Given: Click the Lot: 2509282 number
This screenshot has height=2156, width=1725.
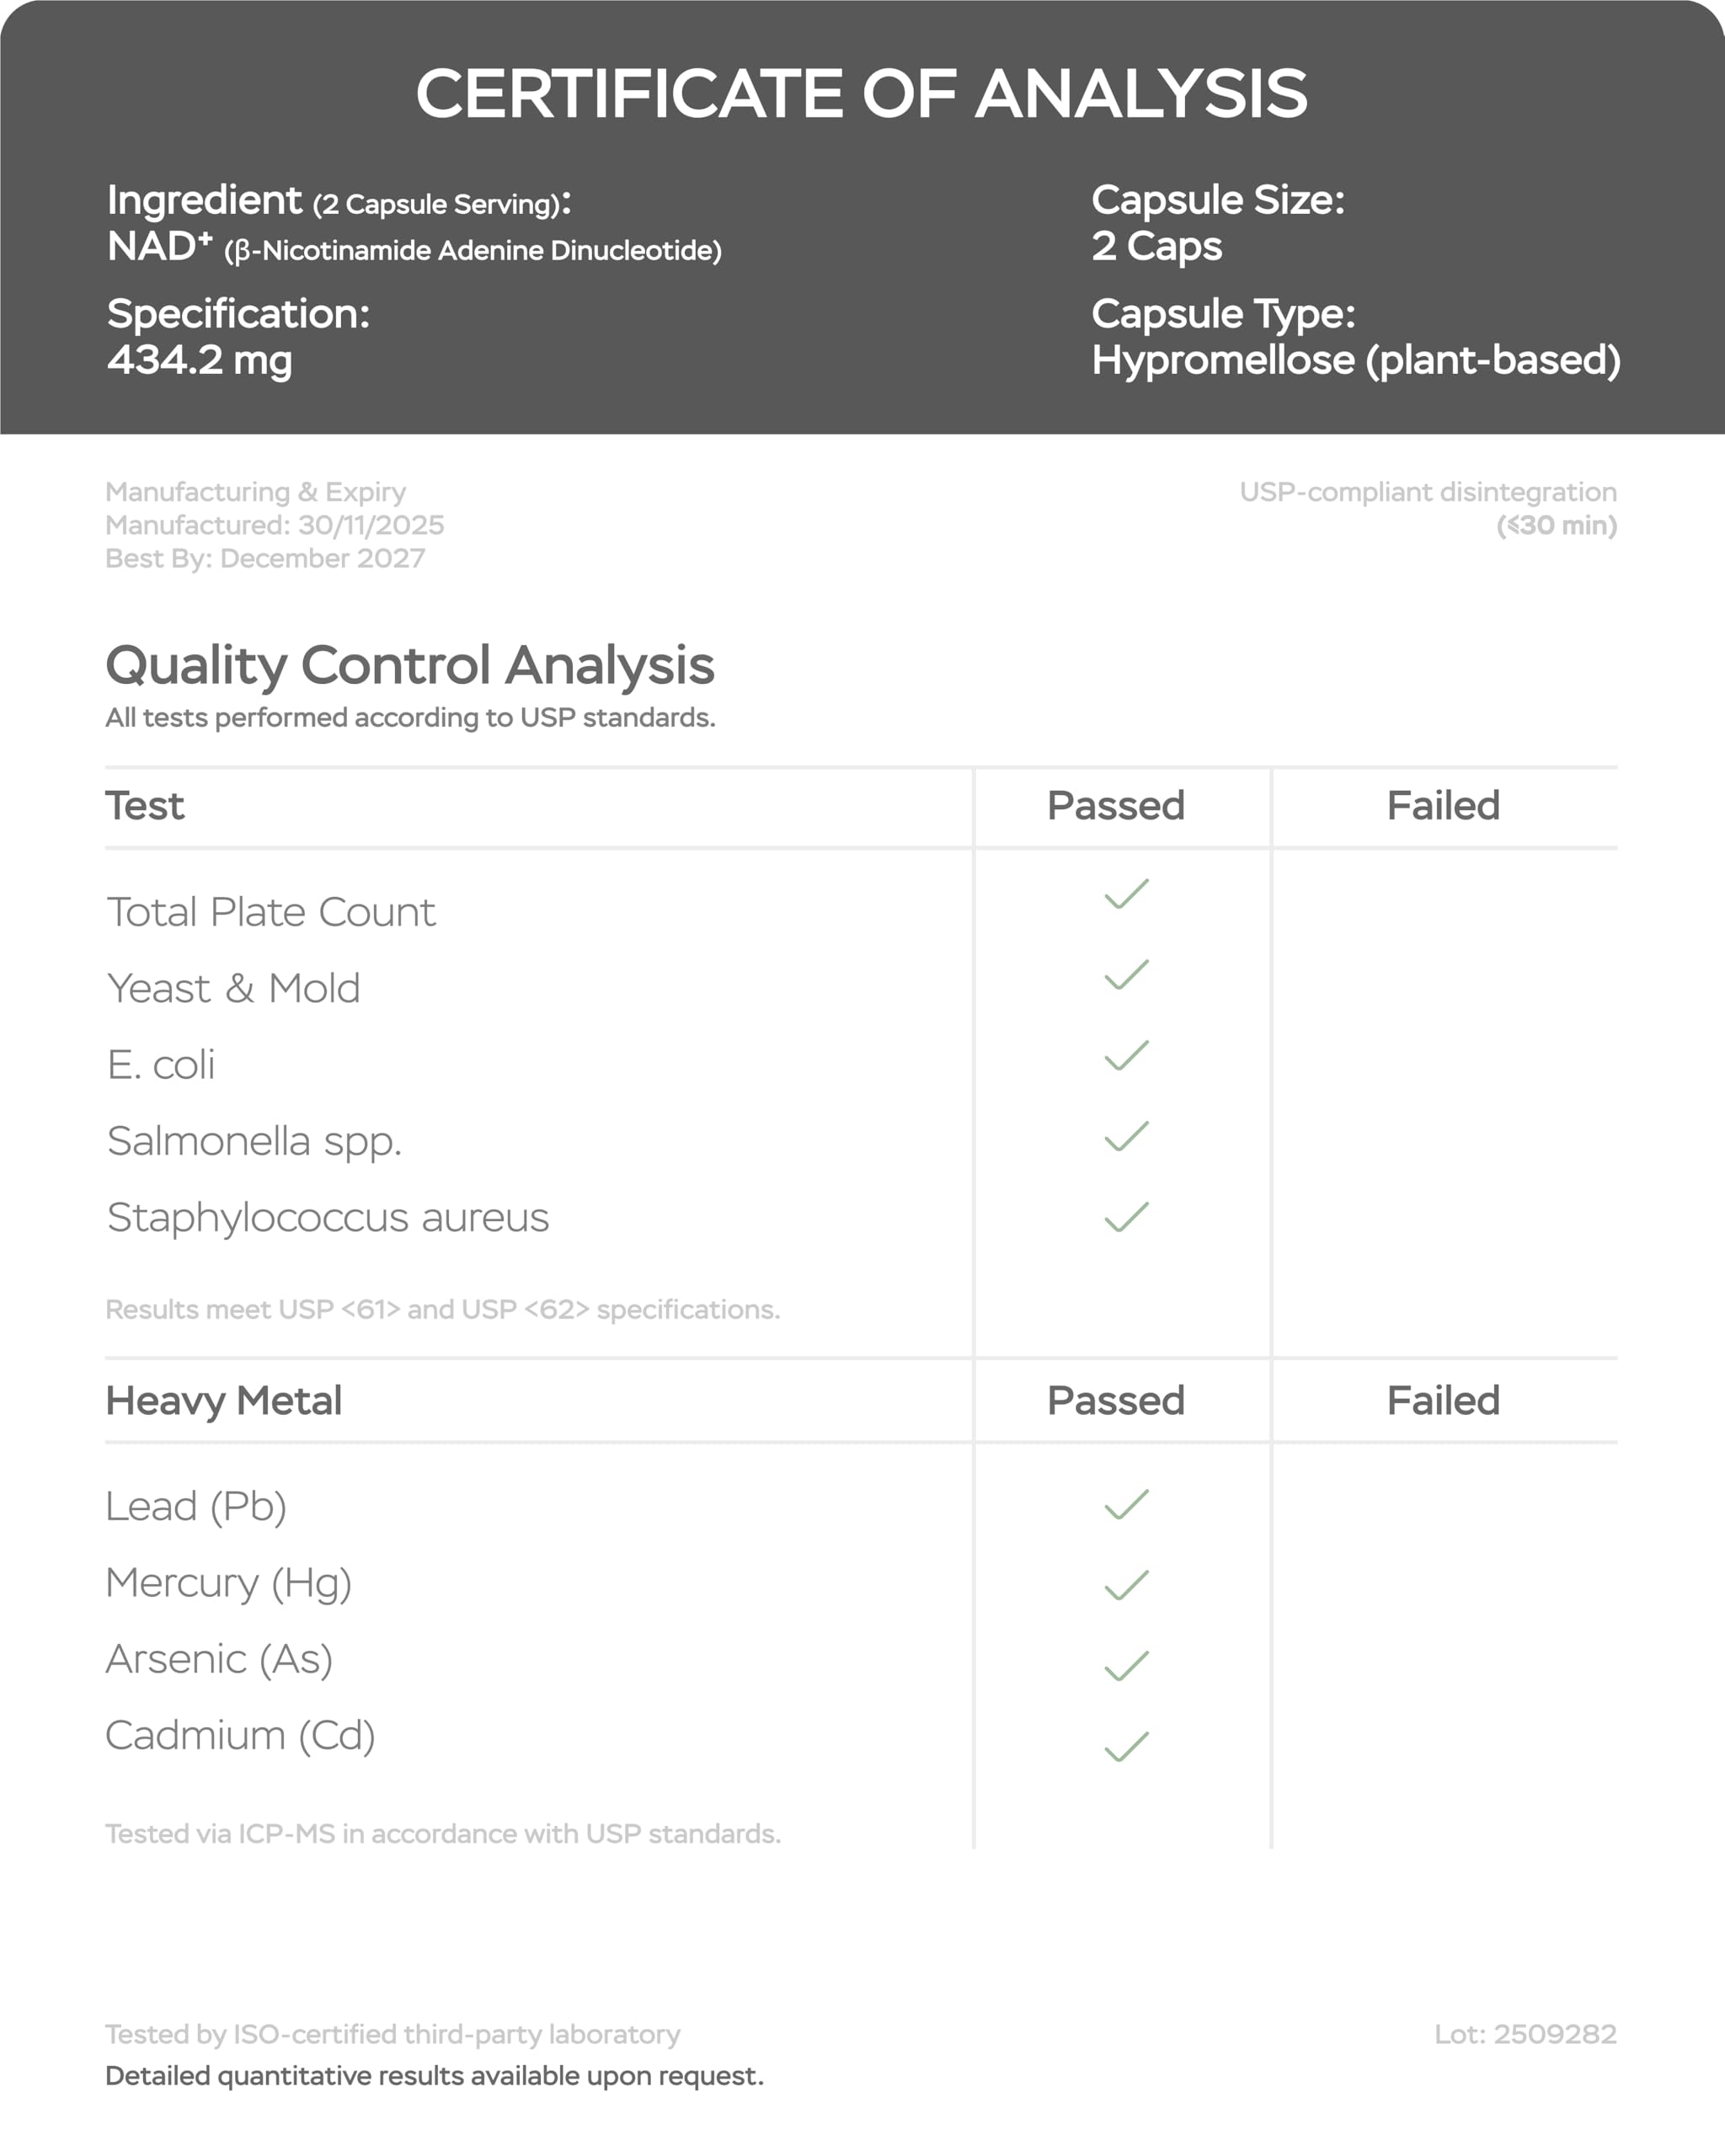Looking at the screenshot, I should [1525, 2035].
